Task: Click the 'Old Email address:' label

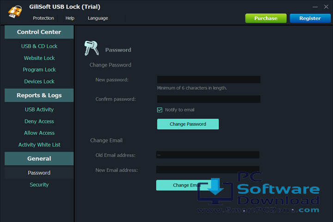Action: 115,155
